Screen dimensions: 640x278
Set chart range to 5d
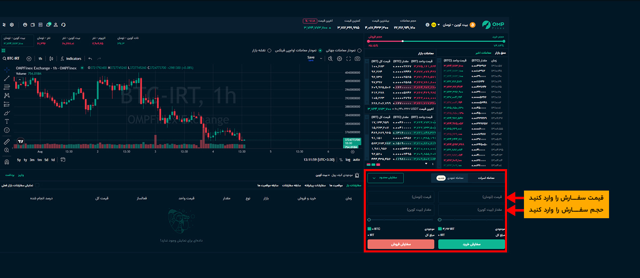46,160
